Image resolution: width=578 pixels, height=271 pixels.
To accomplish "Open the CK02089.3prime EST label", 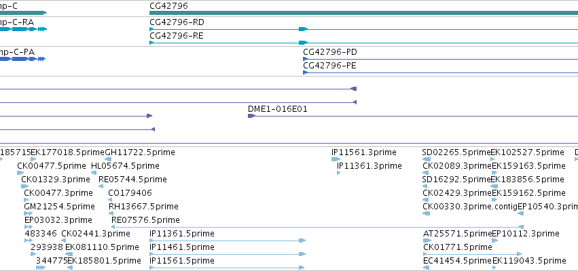I will (457, 166).
